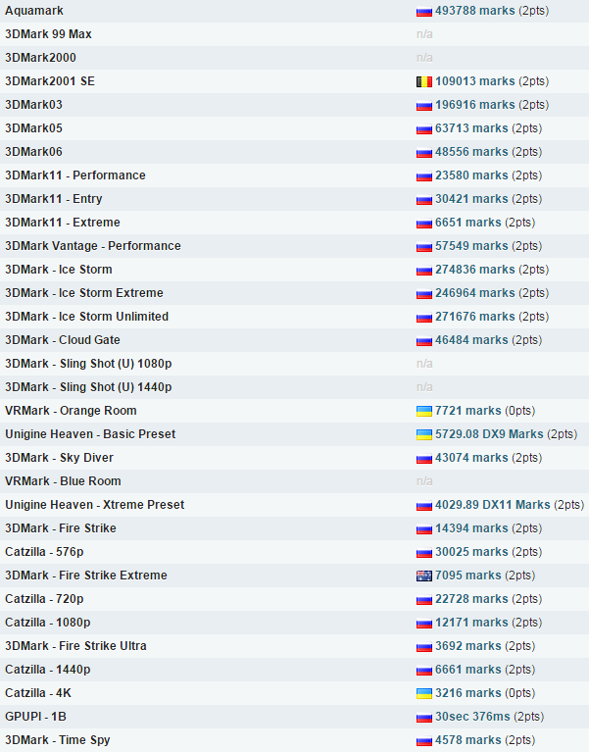Open the 274836 marks Ice Storm result
Screen dimensions: 589x752
coord(475,270)
